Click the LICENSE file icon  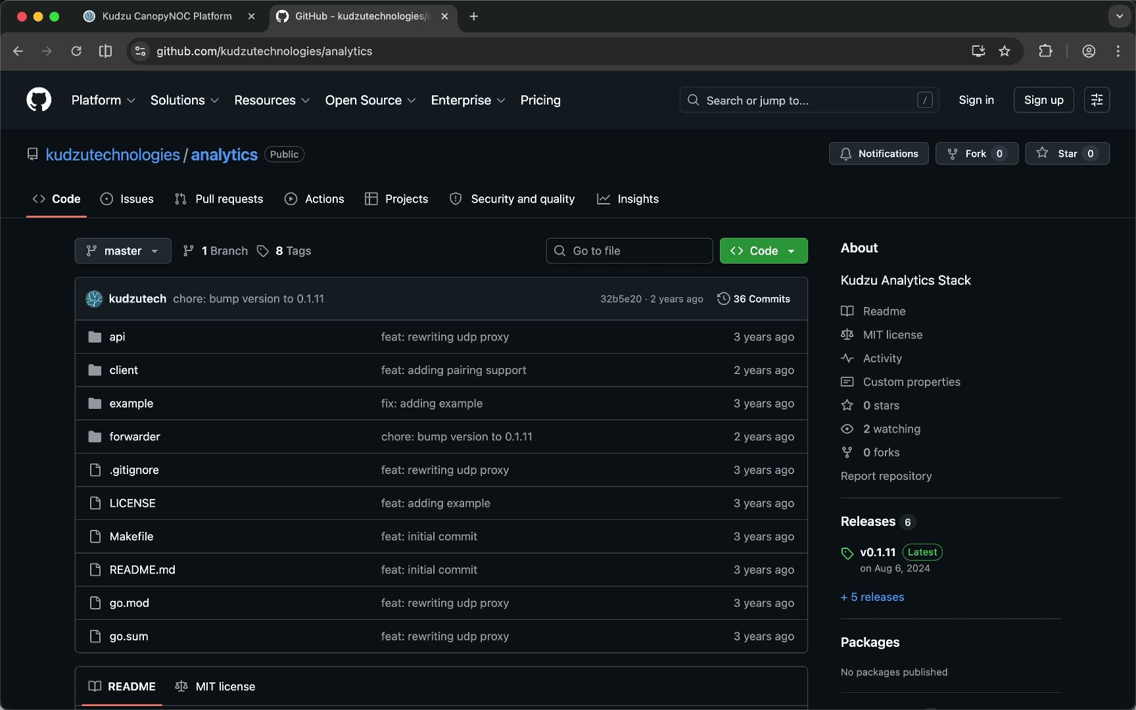tap(95, 503)
